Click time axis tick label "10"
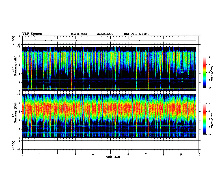Viewport: 224px width, 173px height. coord(199,154)
